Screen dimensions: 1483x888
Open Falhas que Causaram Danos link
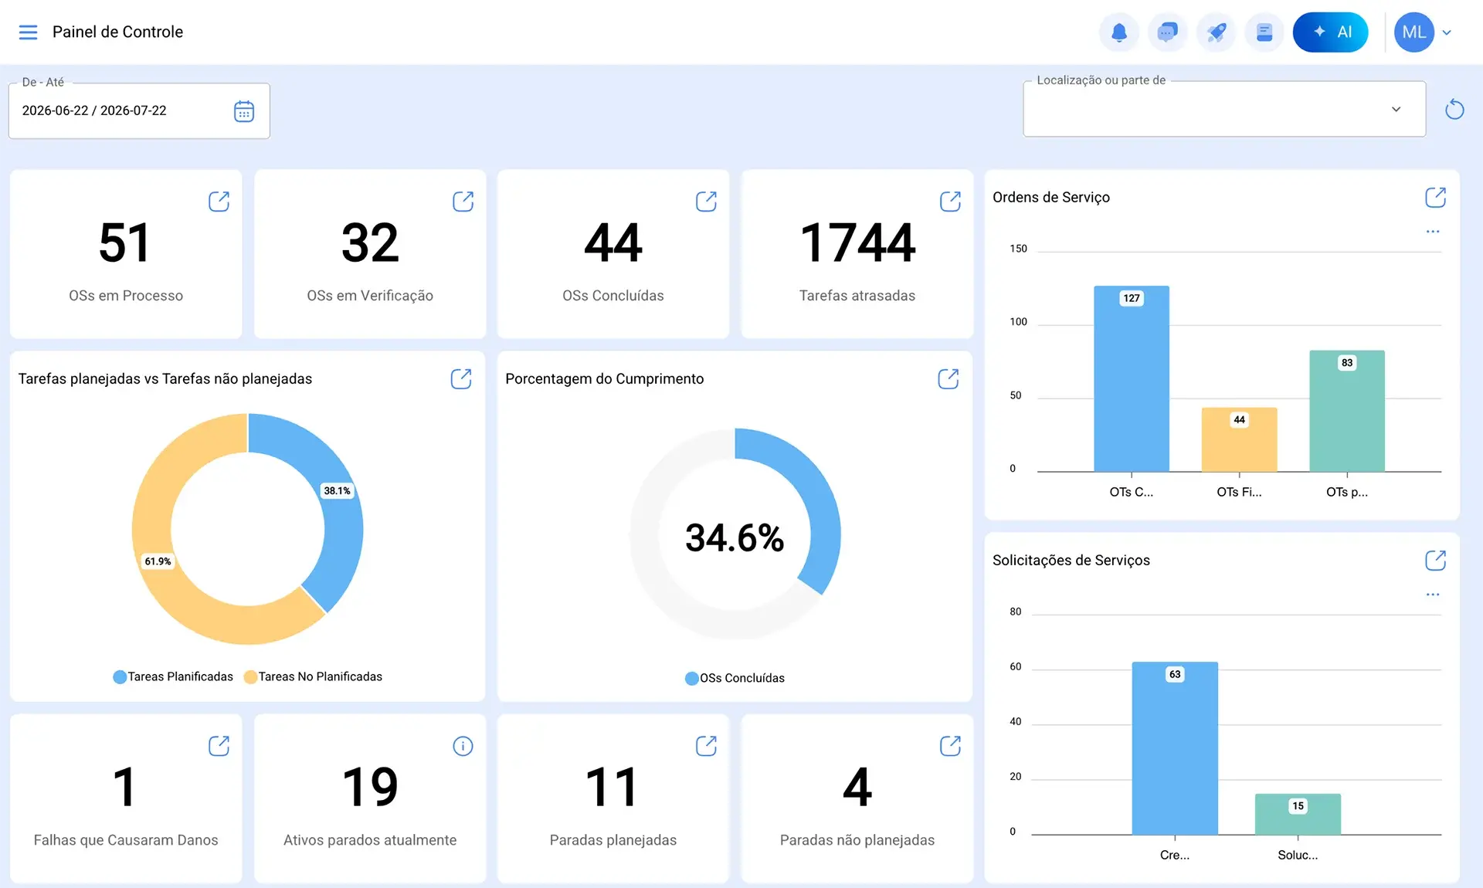click(x=219, y=746)
